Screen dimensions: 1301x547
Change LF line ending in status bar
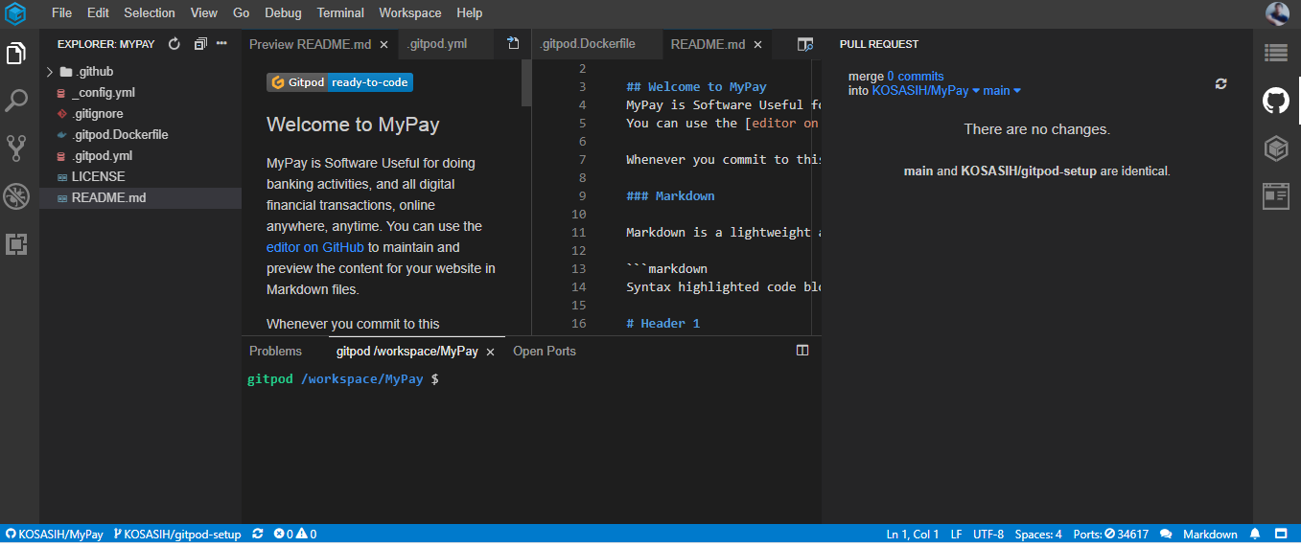coord(956,534)
